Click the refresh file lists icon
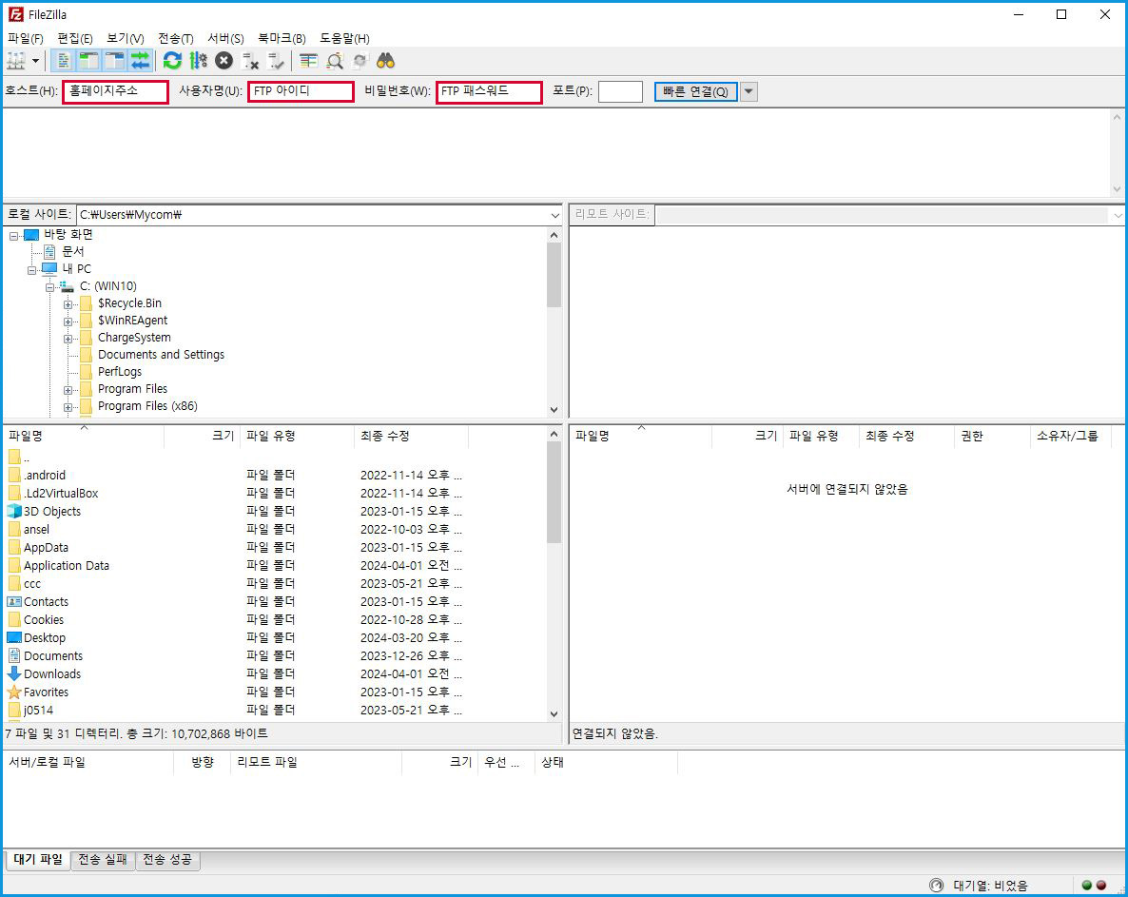This screenshot has height=897, width=1128. point(172,61)
